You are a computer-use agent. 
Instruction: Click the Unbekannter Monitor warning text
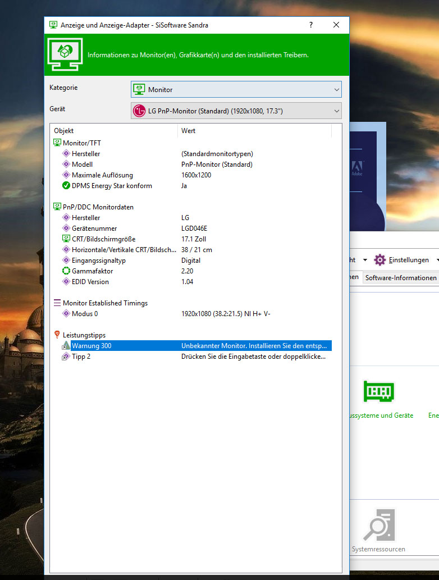click(x=254, y=345)
